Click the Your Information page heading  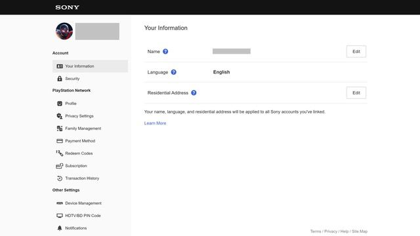point(166,28)
